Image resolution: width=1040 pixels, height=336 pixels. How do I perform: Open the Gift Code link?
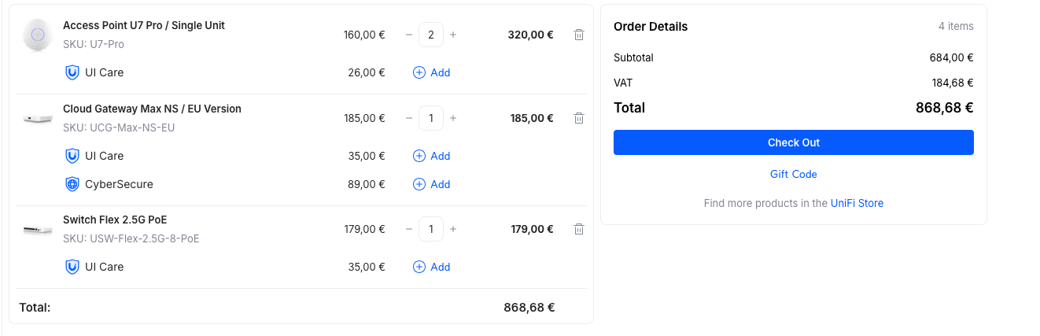(x=793, y=174)
